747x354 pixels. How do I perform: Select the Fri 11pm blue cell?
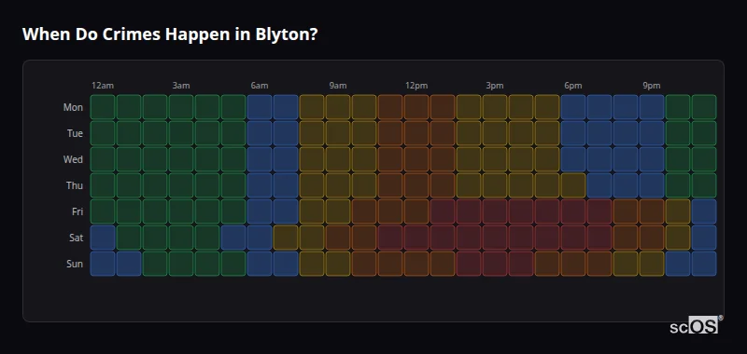(704, 211)
